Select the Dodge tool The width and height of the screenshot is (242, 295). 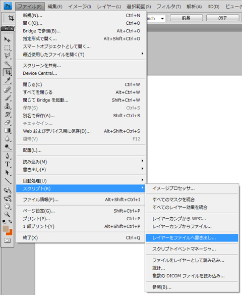point(8,146)
